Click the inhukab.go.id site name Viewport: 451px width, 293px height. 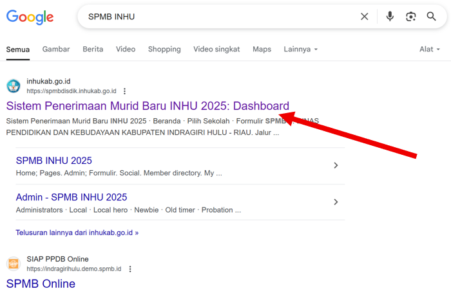coord(48,82)
